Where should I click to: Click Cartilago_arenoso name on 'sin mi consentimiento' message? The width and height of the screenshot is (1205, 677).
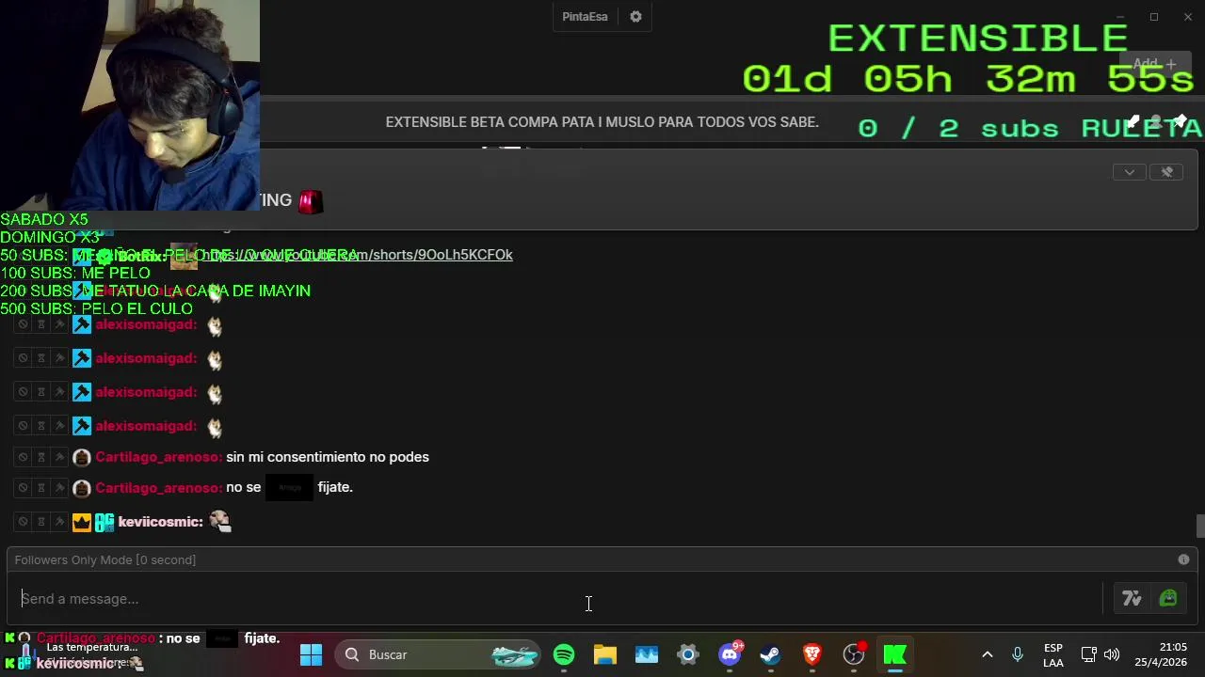point(157,457)
